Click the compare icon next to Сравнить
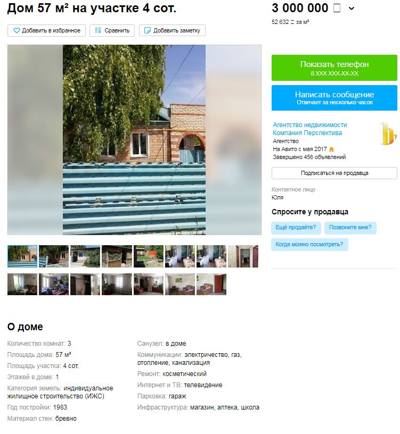The width and height of the screenshot is (400, 434). pyautogui.click(x=98, y=30)
